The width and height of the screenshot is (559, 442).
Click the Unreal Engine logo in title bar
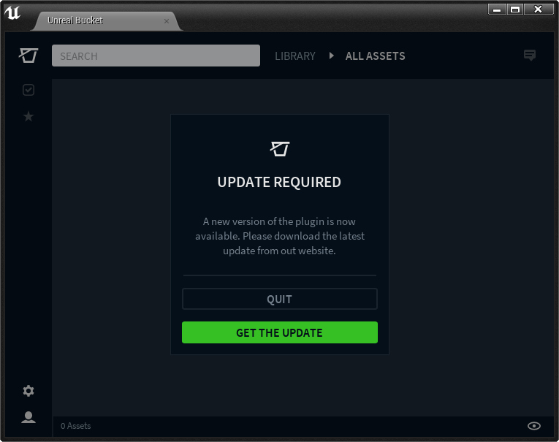(12, 12)
